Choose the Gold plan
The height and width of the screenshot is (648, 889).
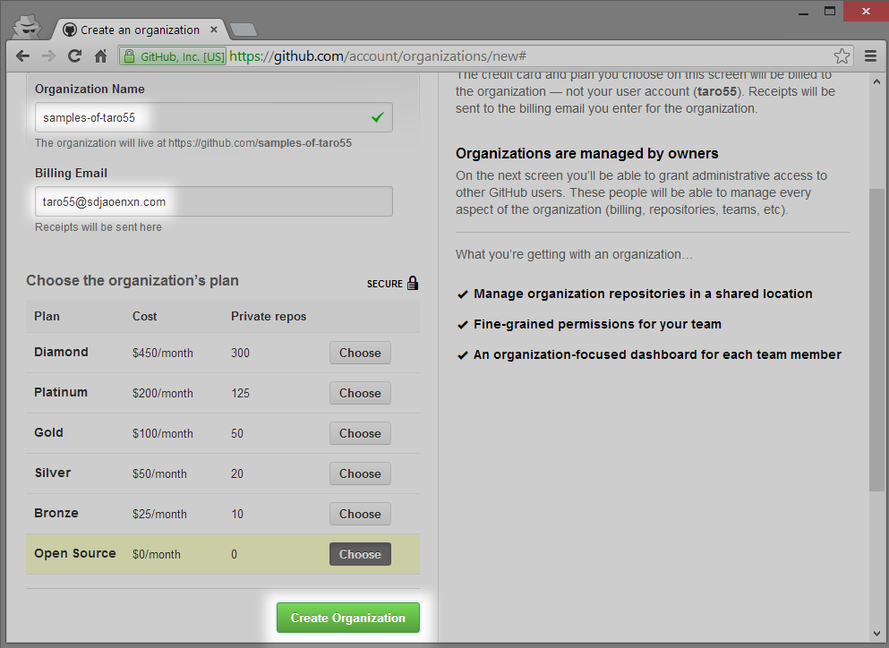pos(360,433)
